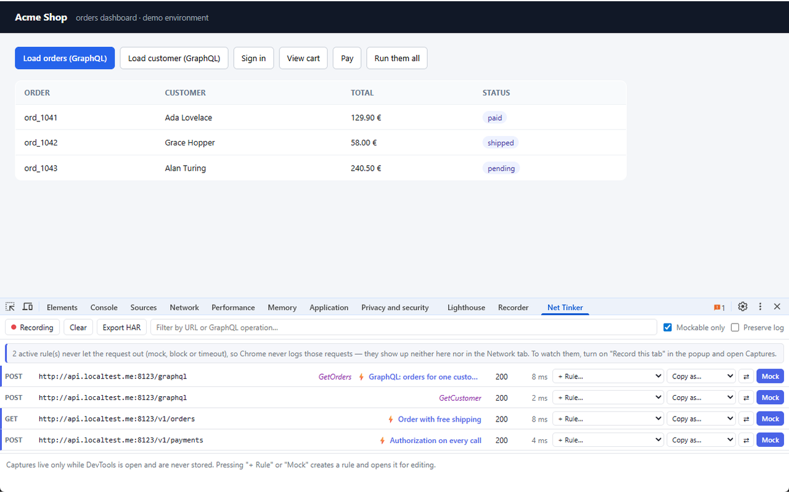789x493 pixels.
Task: Open the Memory tab
Action: 282,308
